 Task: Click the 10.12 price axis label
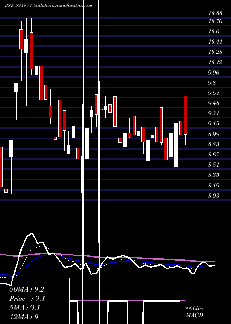215,62
